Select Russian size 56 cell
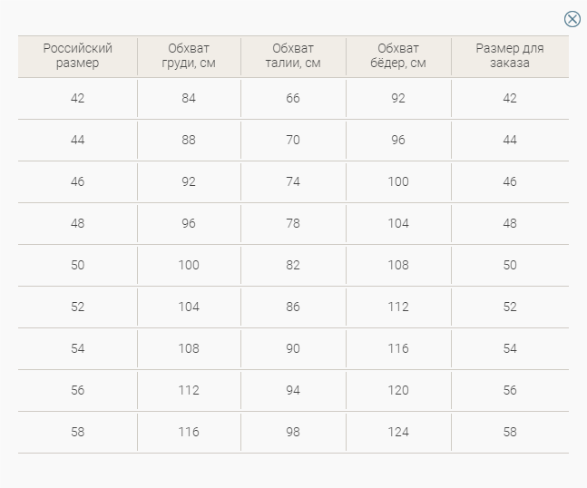The width and height of the screenshot is (587, 488). coord(77,390)
